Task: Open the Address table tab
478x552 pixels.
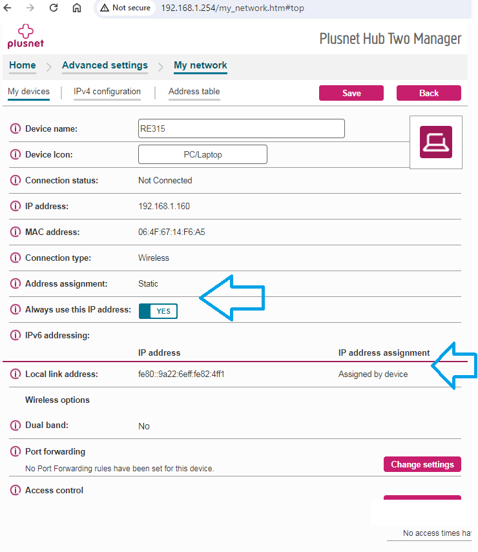Action: [x=194, y=92]
